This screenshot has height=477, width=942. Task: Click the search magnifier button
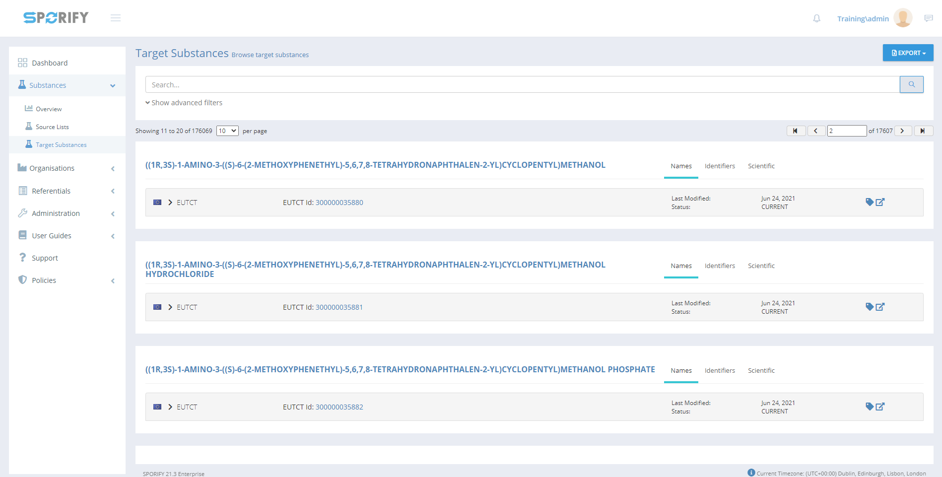[x=911, y=84]
